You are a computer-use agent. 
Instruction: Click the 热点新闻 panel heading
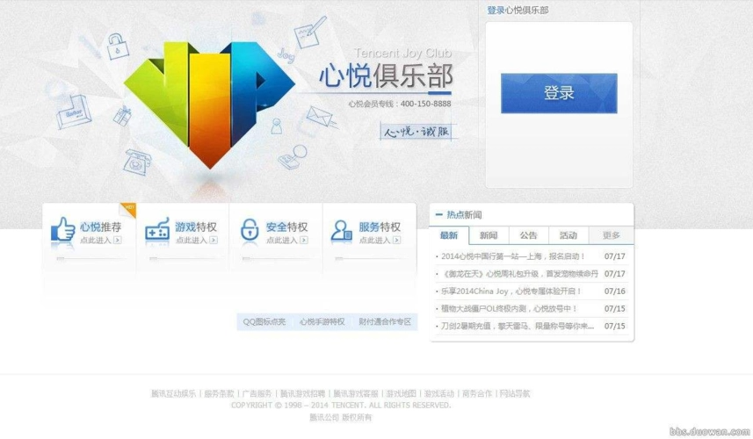coord(464,214)
